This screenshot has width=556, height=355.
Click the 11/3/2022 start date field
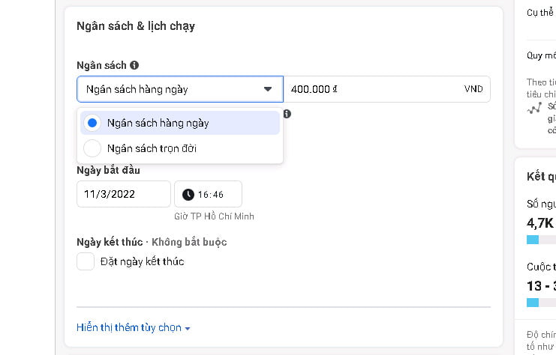coord(124,194)
